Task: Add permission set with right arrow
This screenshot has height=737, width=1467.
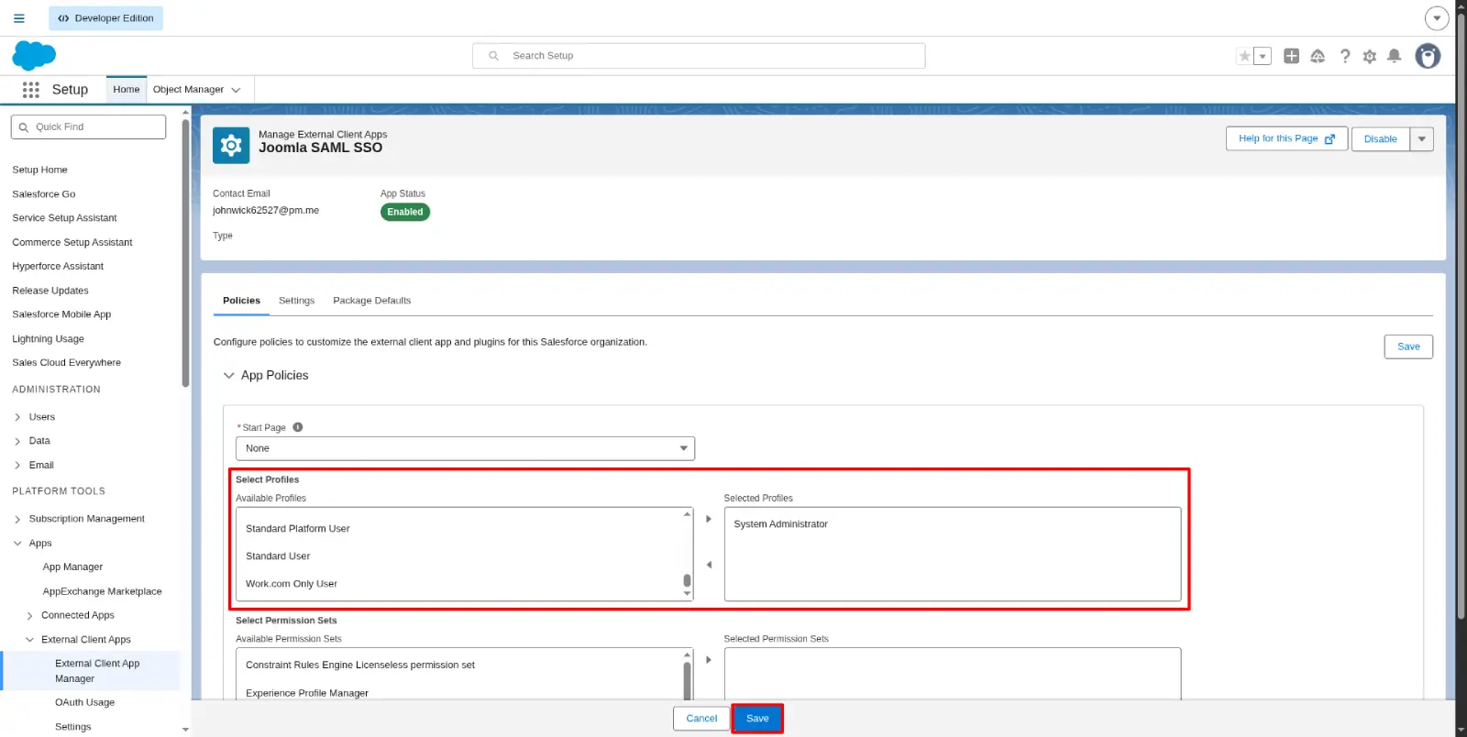Action: (709, 660)
